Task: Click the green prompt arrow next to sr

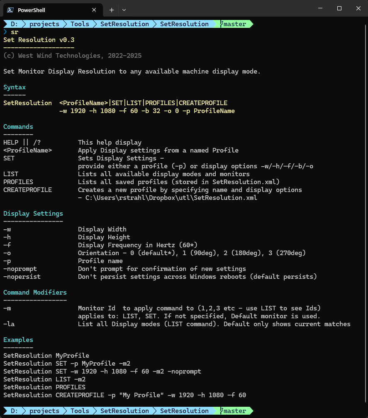Action: tap(5, 32)
